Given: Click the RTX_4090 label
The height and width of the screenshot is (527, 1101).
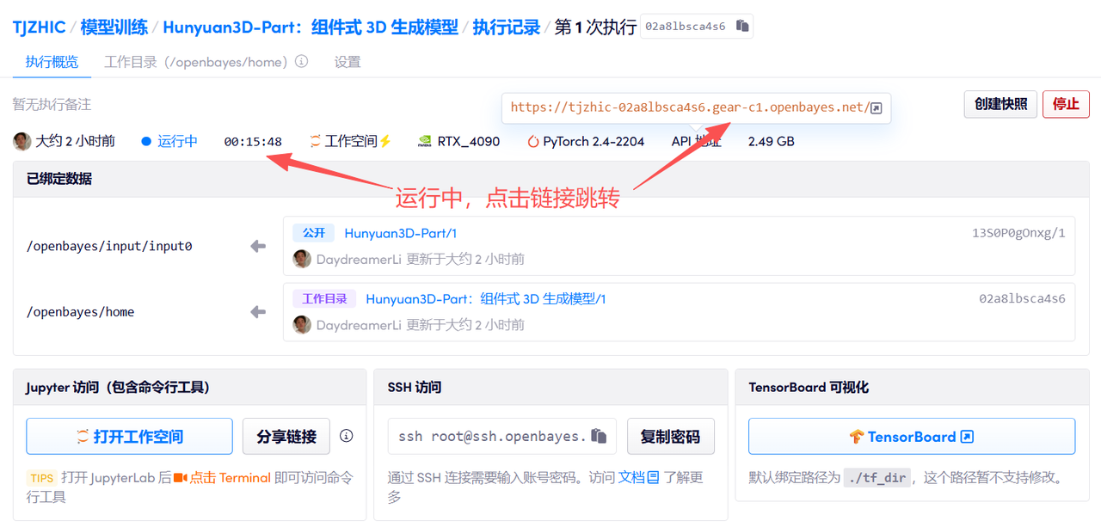Looking at the screenshot, I should pos(469,141).
